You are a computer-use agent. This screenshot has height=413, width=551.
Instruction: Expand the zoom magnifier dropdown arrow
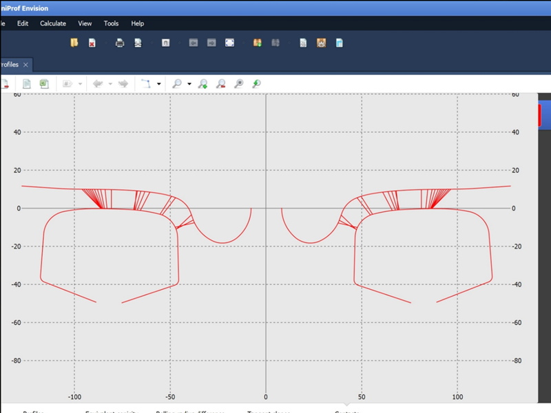(189, 84)
